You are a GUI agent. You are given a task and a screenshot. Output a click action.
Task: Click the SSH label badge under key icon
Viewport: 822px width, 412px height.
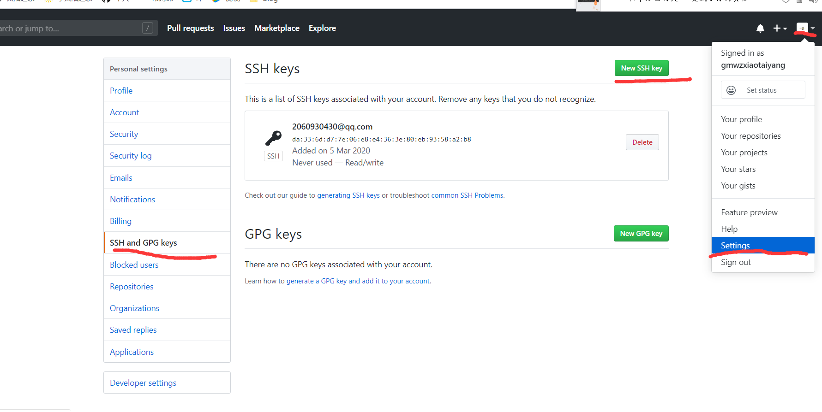[273, 156]
